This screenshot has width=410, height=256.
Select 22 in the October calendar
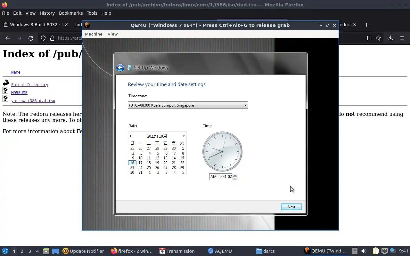(182, 163)
